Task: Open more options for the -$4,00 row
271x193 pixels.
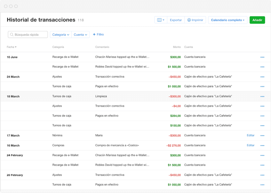Action: tap(262, 106)
